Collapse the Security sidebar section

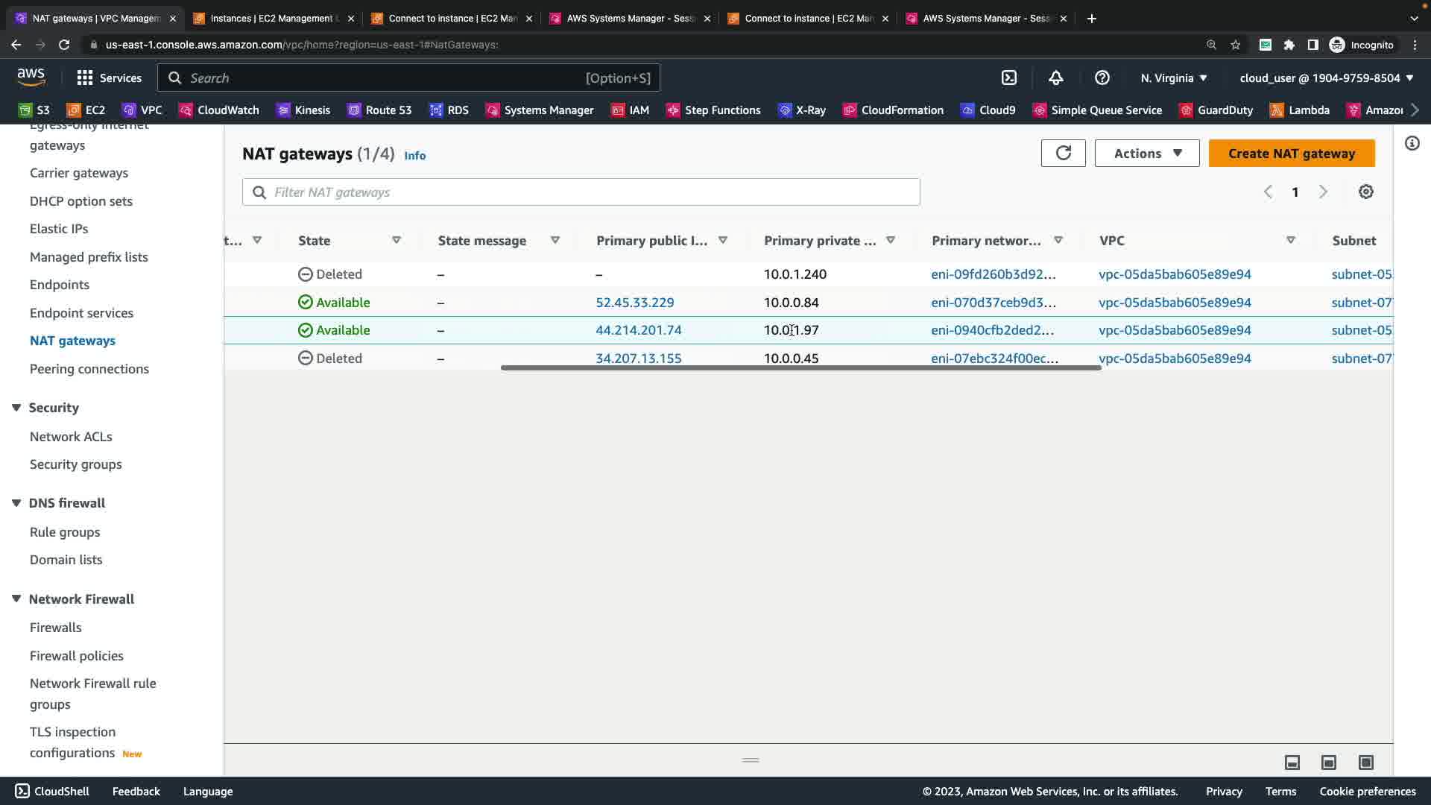(16, 408)
